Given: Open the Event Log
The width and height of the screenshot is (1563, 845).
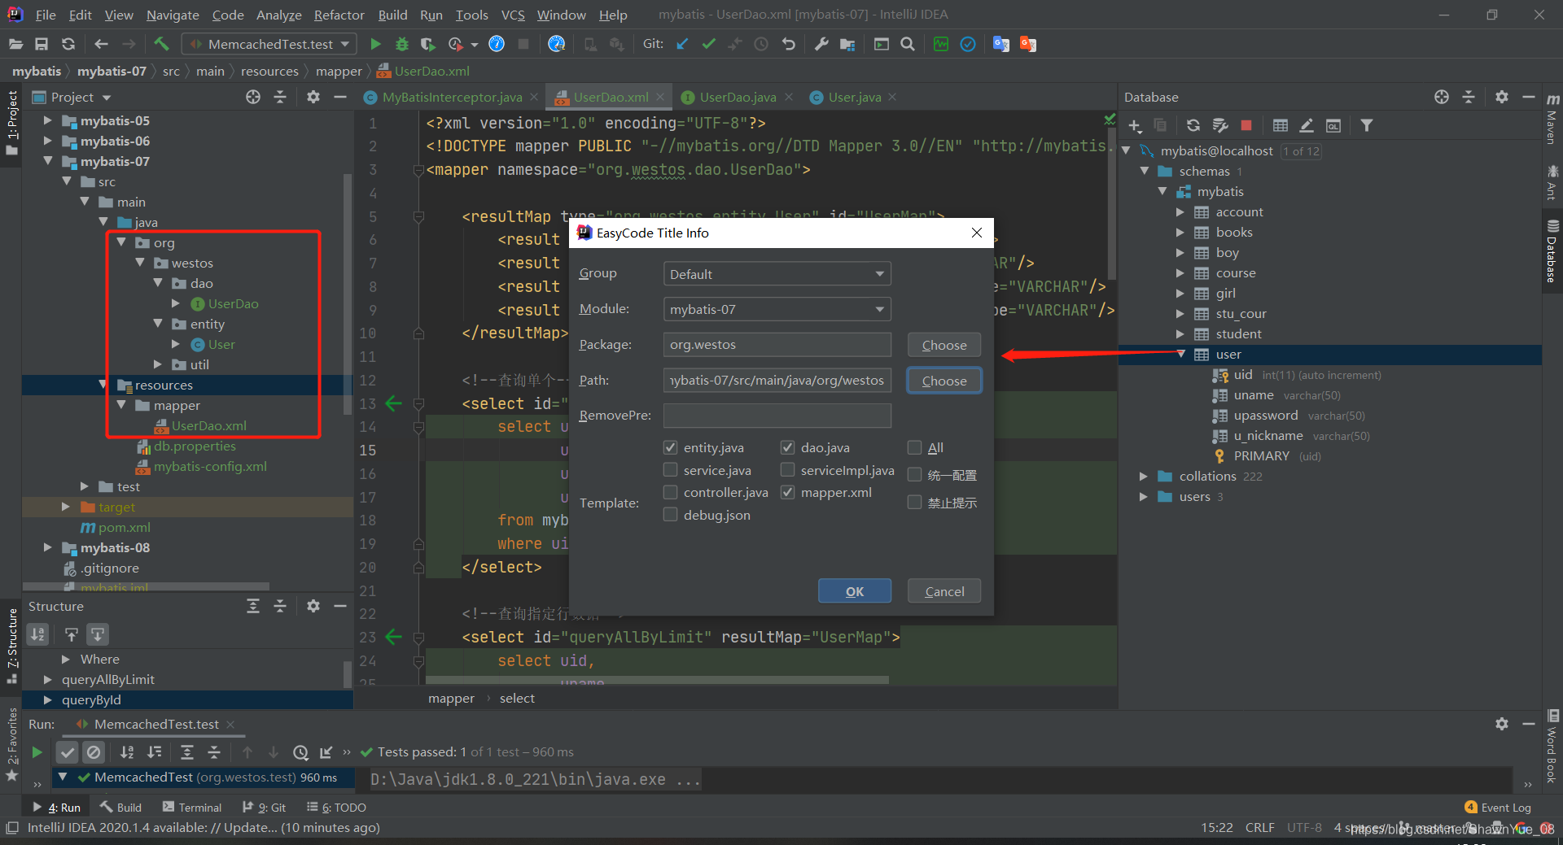Looking at the screenshot, I should click(x=1498, y=808).
